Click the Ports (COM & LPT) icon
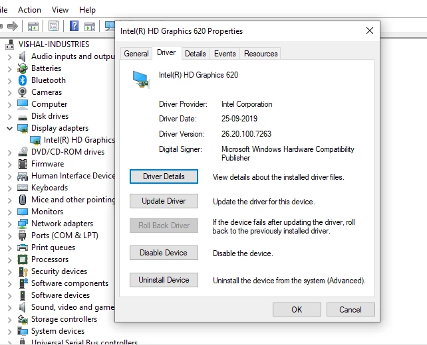427x345 pixels. tap(23, 236)
